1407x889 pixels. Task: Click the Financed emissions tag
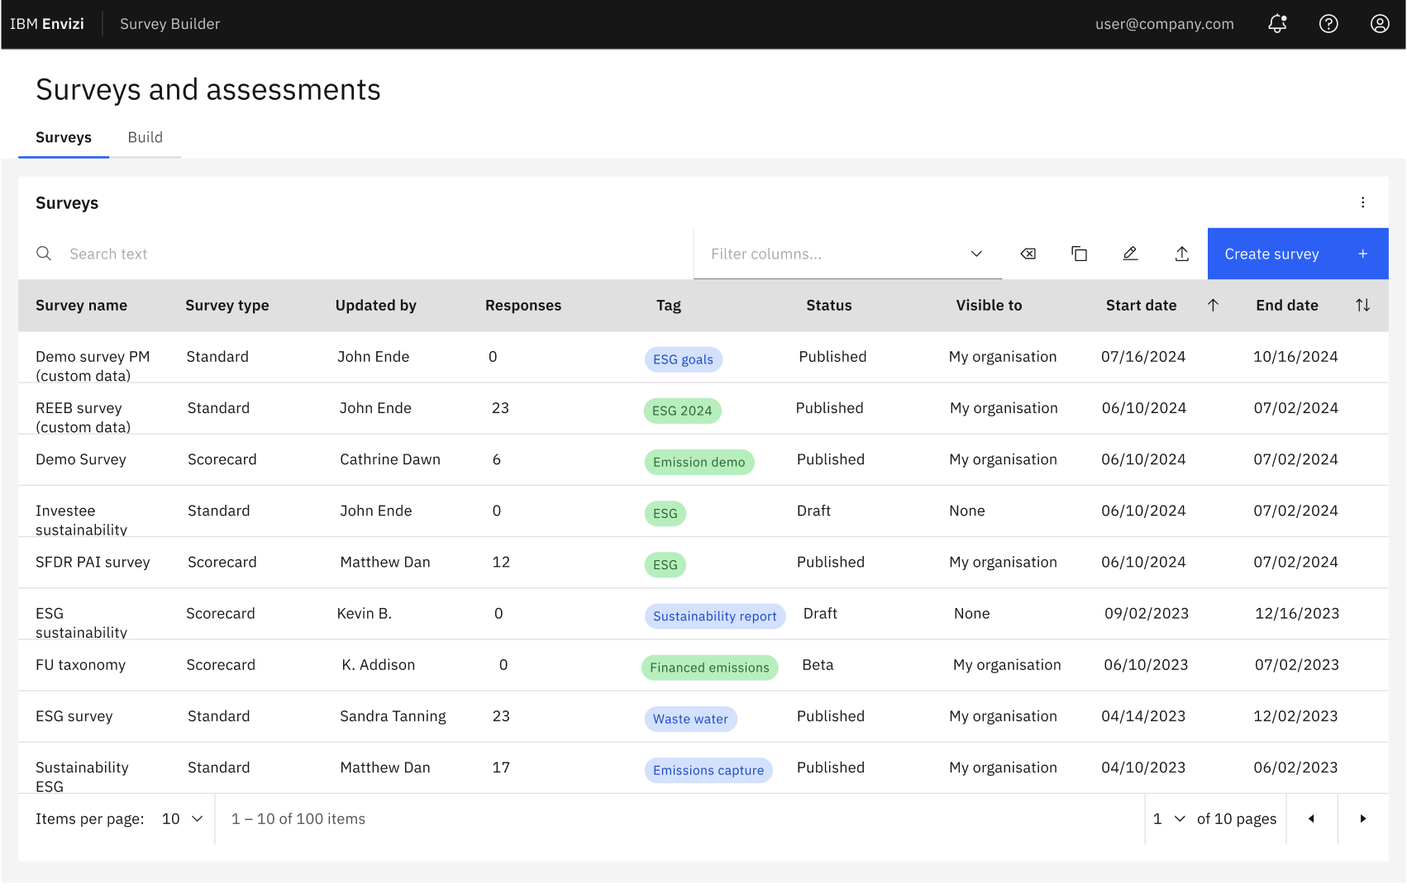point(709,667)
